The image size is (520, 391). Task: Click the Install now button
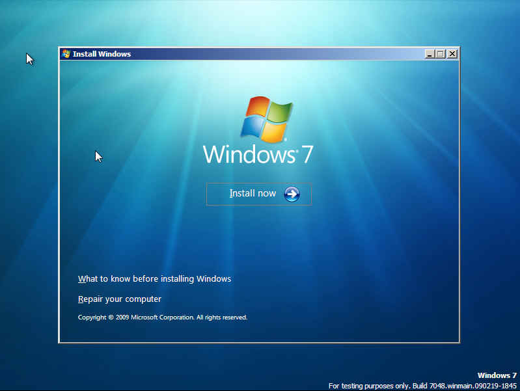click(258, 194)
